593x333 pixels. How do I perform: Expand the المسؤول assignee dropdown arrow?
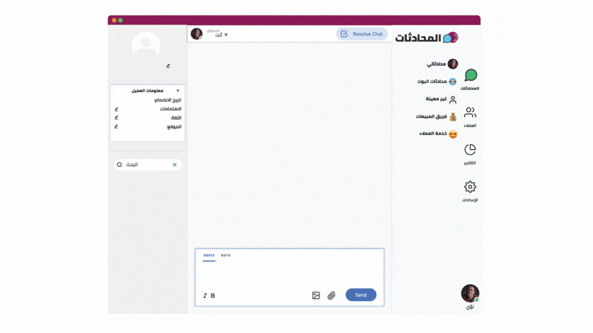(x=226, y=35)
